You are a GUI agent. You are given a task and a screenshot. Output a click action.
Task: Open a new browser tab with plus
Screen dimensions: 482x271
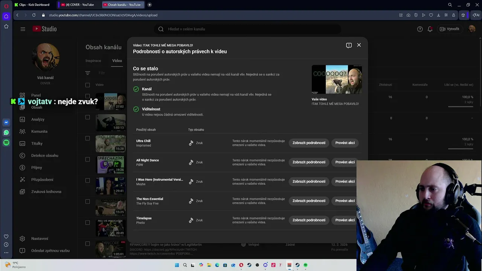coord(149,5)
